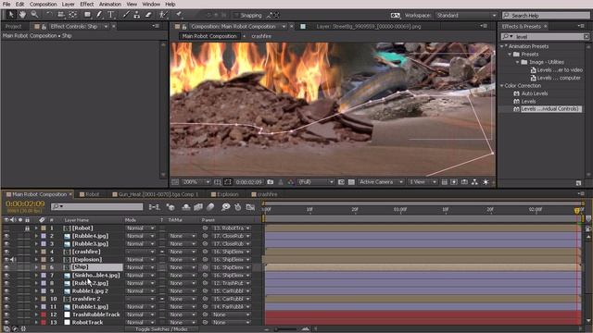593x333 pixels.
Task: Toggle visibility of Ship layer
Action: pos(6,267)
